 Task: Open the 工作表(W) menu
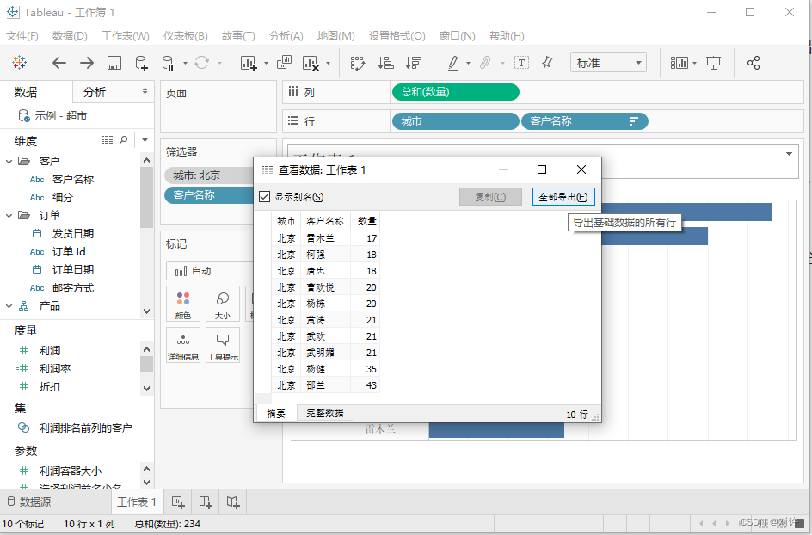[126, 36]
